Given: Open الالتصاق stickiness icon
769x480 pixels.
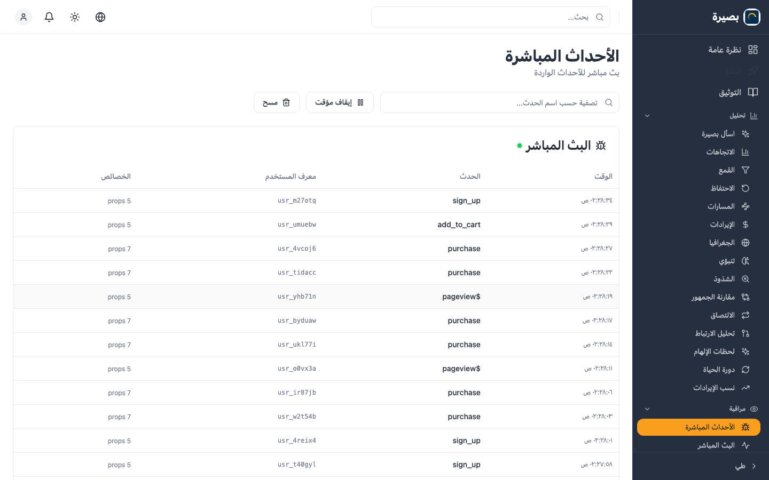Looking at the screenshot, I should point(746,315).
